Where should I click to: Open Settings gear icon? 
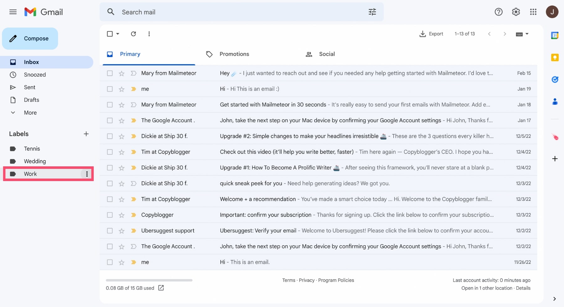[x=516, y=12]
